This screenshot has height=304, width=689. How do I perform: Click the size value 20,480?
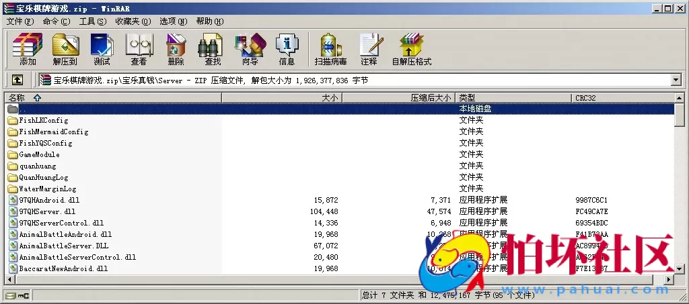tap(326, 257)
